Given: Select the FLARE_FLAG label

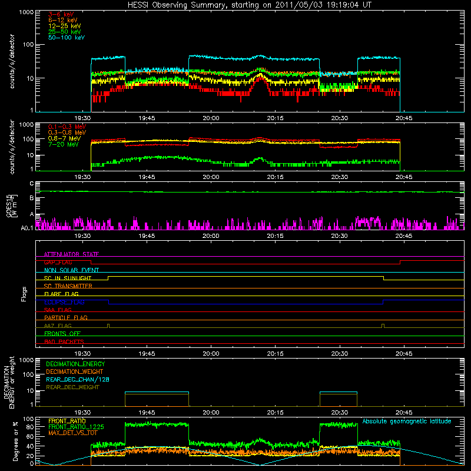Looking at the screenshot, I should [x=61, y=294].
